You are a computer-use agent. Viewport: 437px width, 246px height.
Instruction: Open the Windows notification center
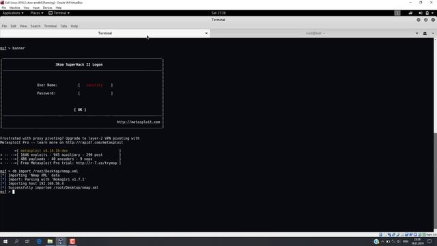[429, 241]
